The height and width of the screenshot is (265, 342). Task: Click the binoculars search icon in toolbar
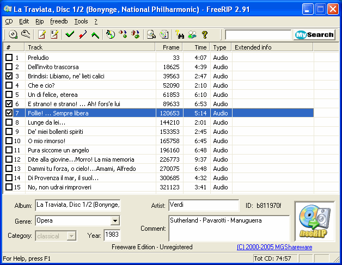(180, 34)
